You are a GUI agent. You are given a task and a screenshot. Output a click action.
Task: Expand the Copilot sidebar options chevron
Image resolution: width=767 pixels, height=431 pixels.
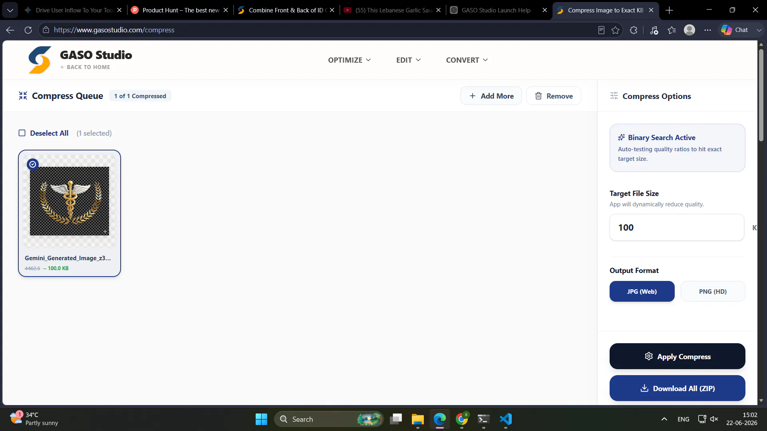(x=759, y=30)
